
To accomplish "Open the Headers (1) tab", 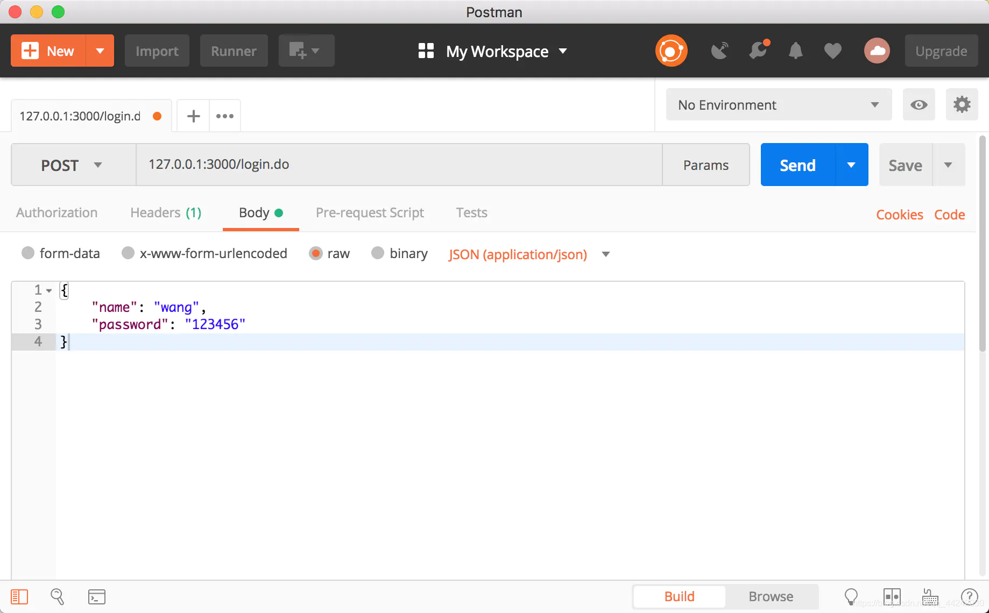I will (x=165, y=212).
